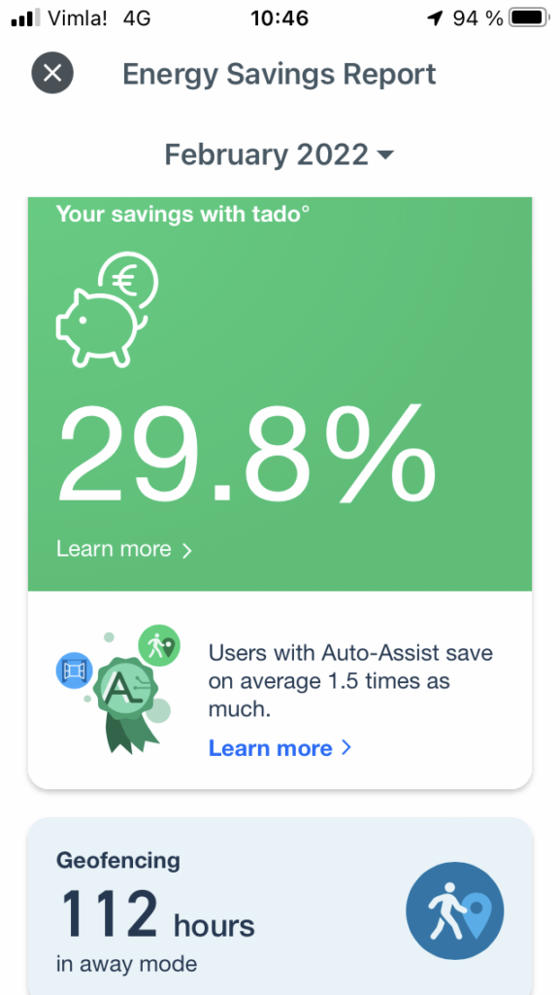
Task: Tap the Your savings with tado° heading
Action: [183, 214]
